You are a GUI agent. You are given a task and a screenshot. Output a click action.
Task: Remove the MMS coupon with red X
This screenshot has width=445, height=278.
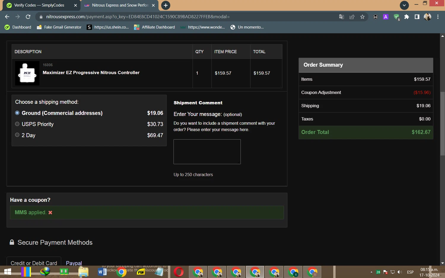50,212
